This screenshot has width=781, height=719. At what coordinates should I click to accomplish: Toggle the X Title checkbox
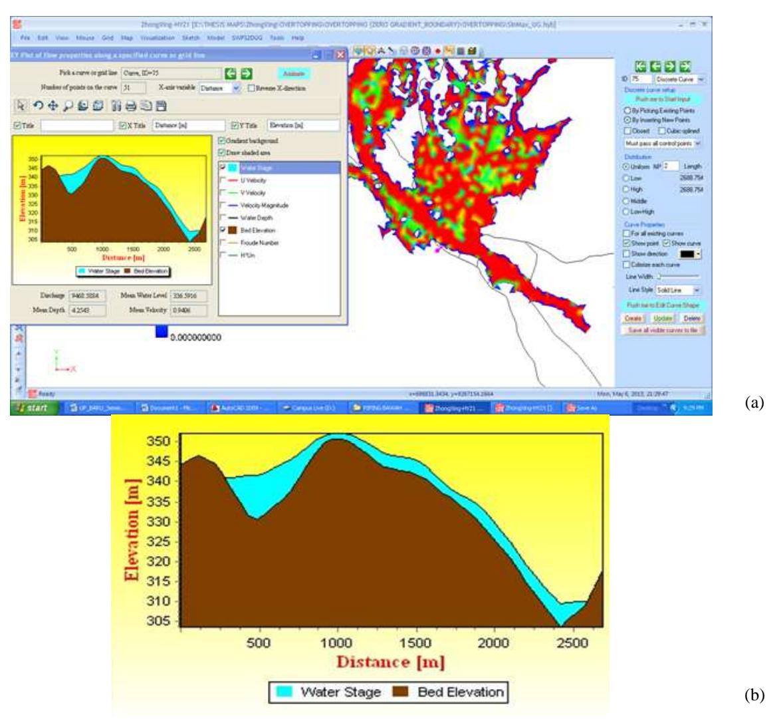122,126
